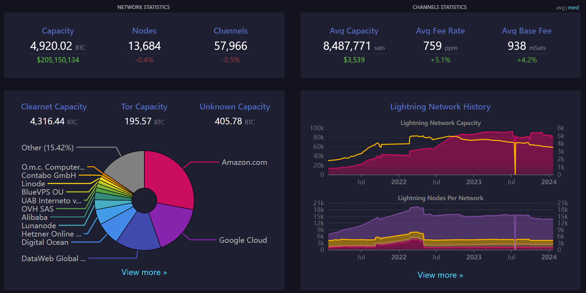Click the +4.2% base fee change

point(527,60)
